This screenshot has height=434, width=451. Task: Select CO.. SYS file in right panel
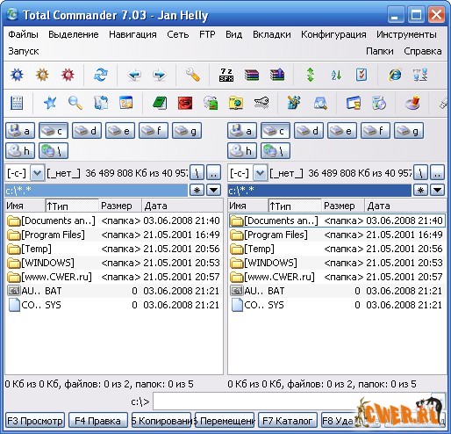(x=337, y=305)
